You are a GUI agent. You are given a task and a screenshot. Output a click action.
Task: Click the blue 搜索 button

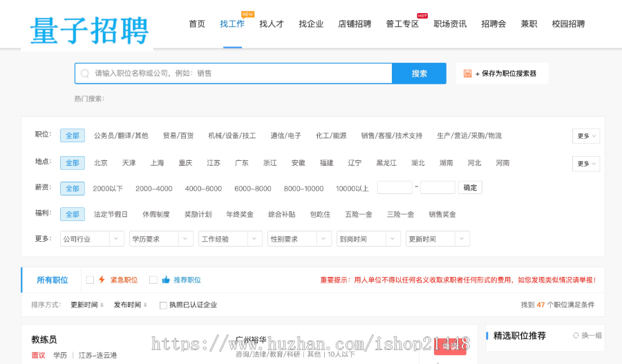click(419, 73)
